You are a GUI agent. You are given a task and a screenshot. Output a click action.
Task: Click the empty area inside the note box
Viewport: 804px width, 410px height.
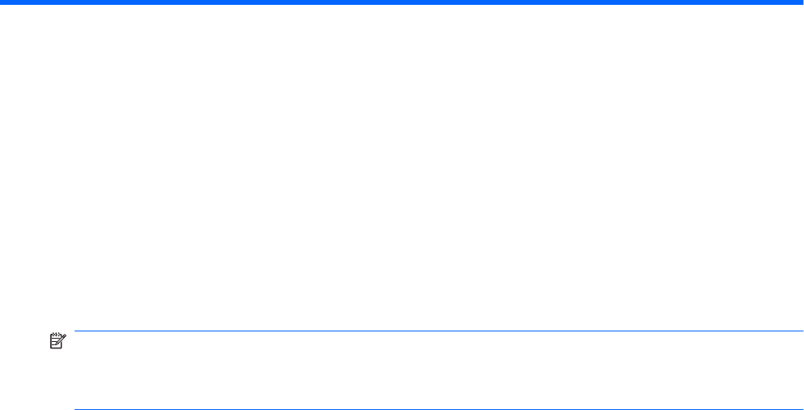[439, 370]
